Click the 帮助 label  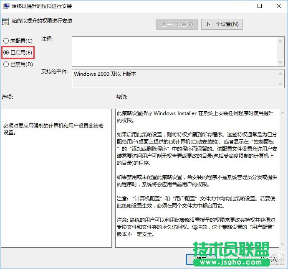(121, 97)
